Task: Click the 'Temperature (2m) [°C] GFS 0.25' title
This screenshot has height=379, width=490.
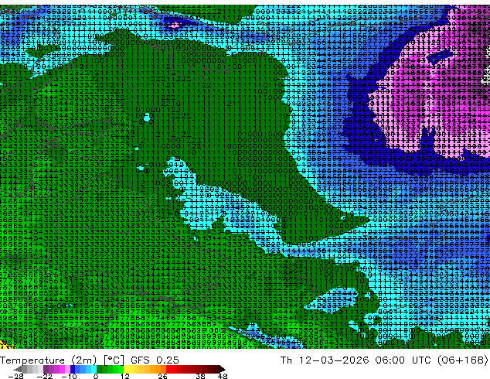Action: pyautogui.click(x=90, y=360)
